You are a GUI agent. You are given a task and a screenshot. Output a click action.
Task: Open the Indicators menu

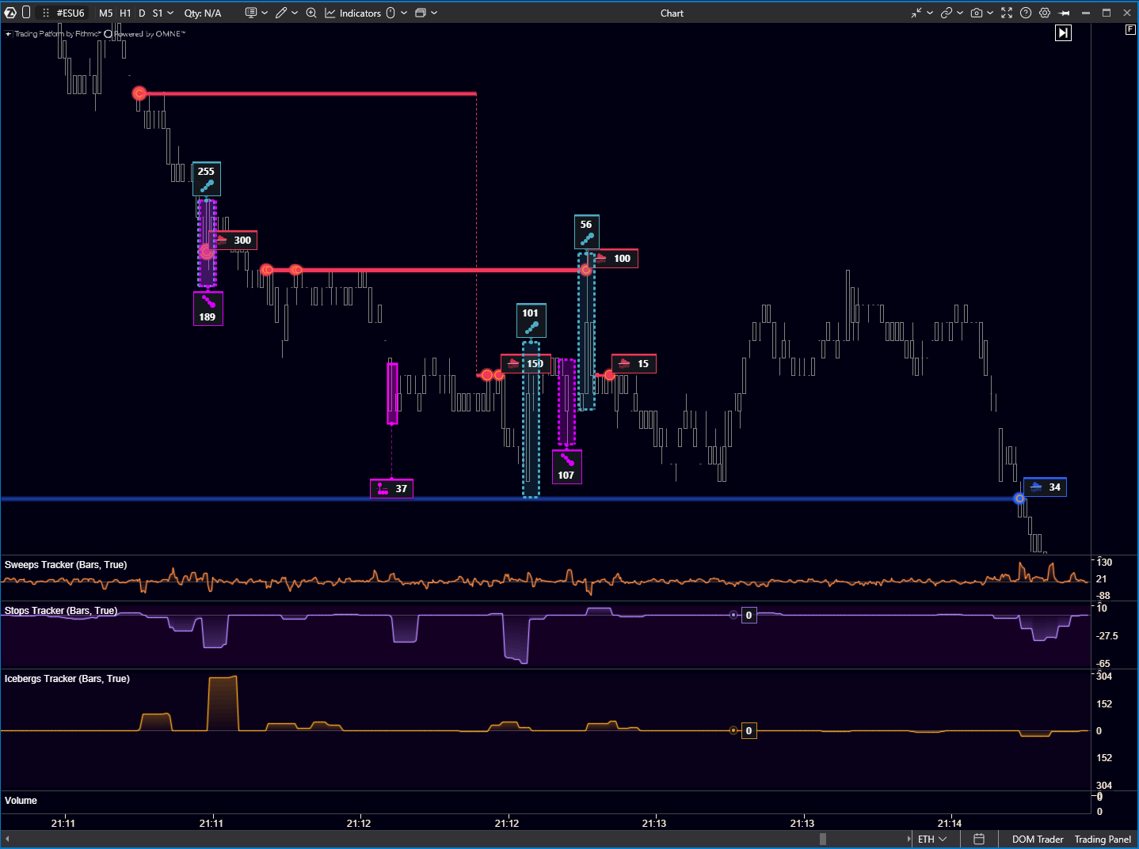coord(352,13)
